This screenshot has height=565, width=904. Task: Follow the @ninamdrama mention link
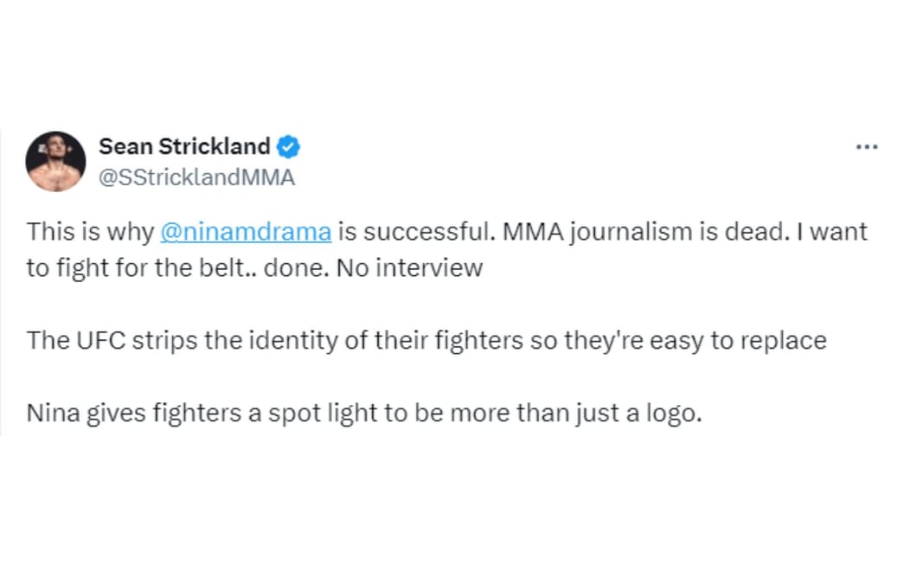(x=246, y=232)
